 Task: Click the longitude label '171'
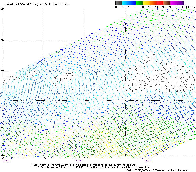click(84, 158)
